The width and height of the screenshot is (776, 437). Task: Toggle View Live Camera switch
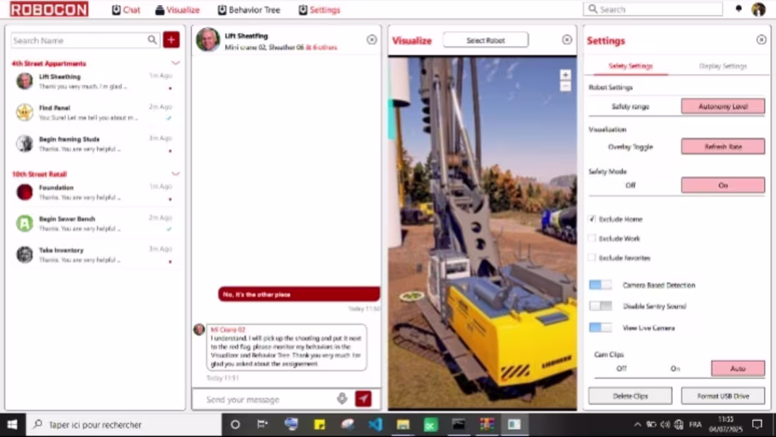[600, 327]
